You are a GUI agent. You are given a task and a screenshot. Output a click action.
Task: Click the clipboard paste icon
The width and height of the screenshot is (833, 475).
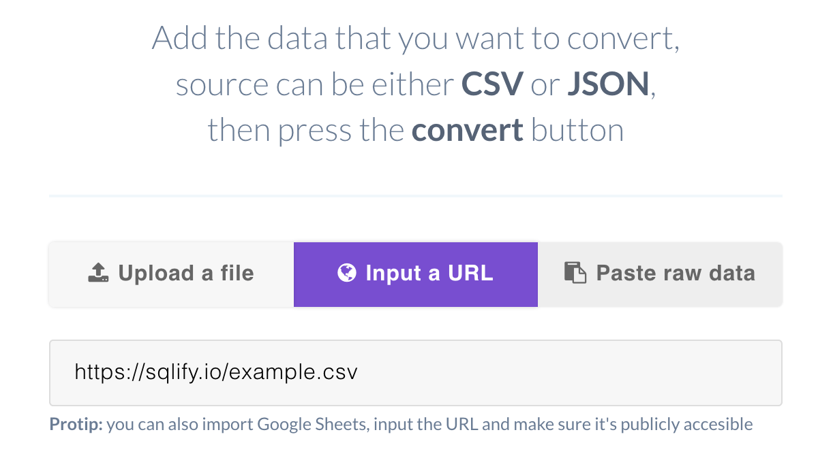click(x=575, y=274)
